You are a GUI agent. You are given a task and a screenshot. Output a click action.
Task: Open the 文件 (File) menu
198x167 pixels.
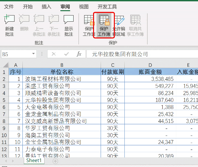9,7
